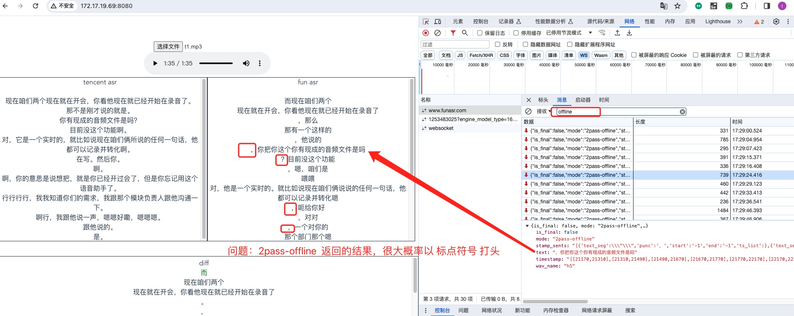Screen dimensions: 794x316
Task: Reload the page with the refresh icon
Action: 35,6
